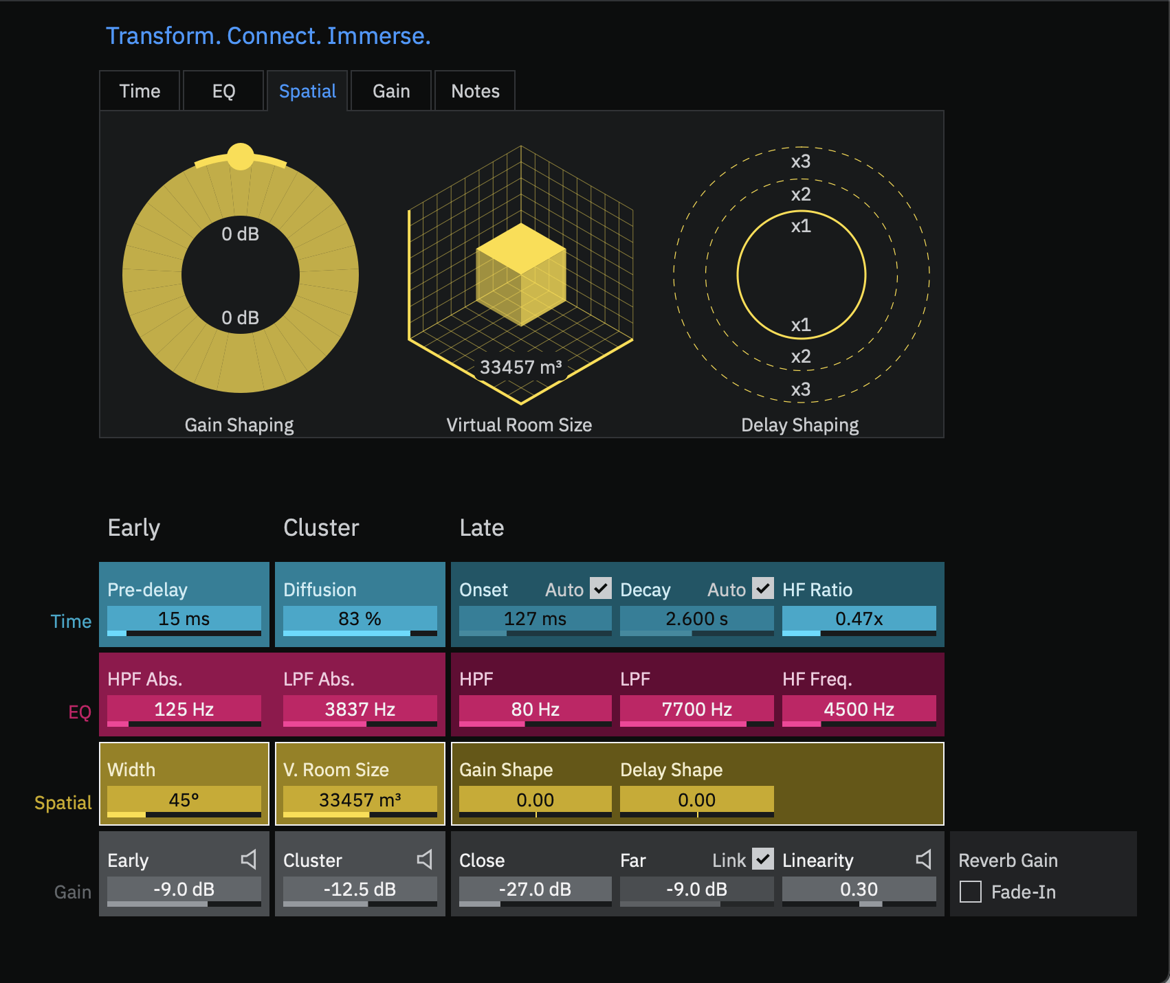This screenshot has width=1170, height=983.
Task: Click the Onset 127 ms slider
Action: (536, 620)
